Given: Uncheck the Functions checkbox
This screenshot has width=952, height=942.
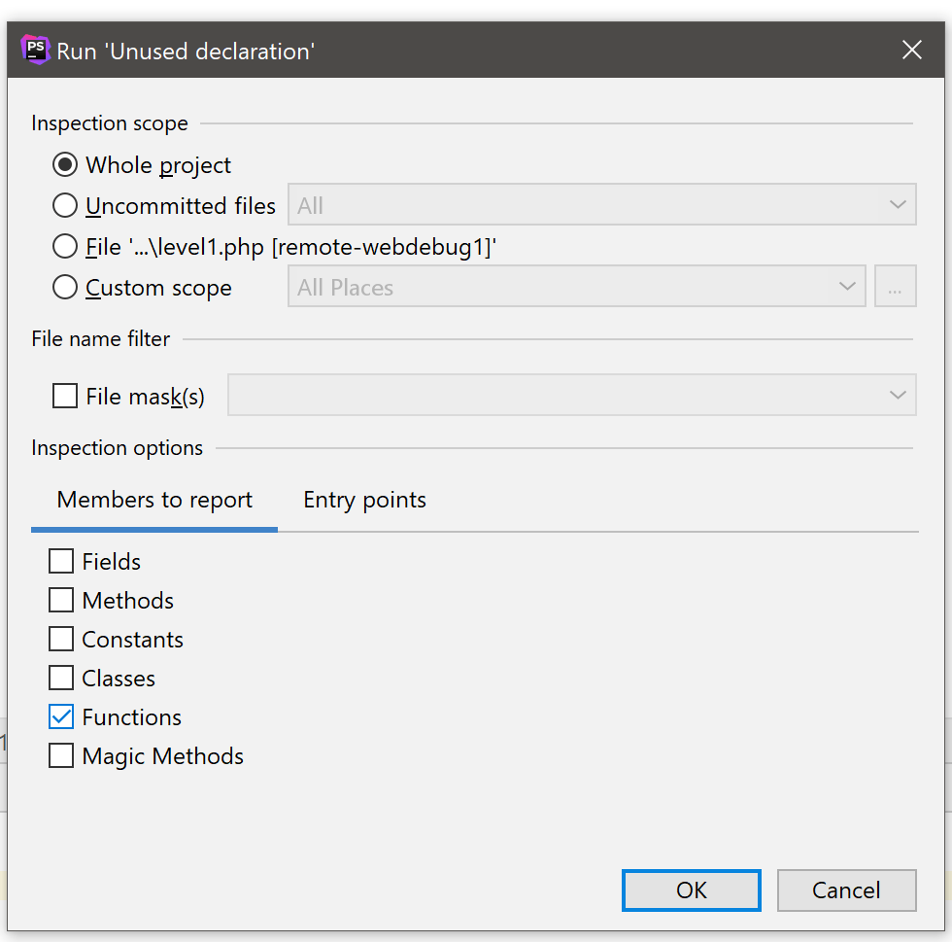Looking at the screenshot, I should coord(61,717).
